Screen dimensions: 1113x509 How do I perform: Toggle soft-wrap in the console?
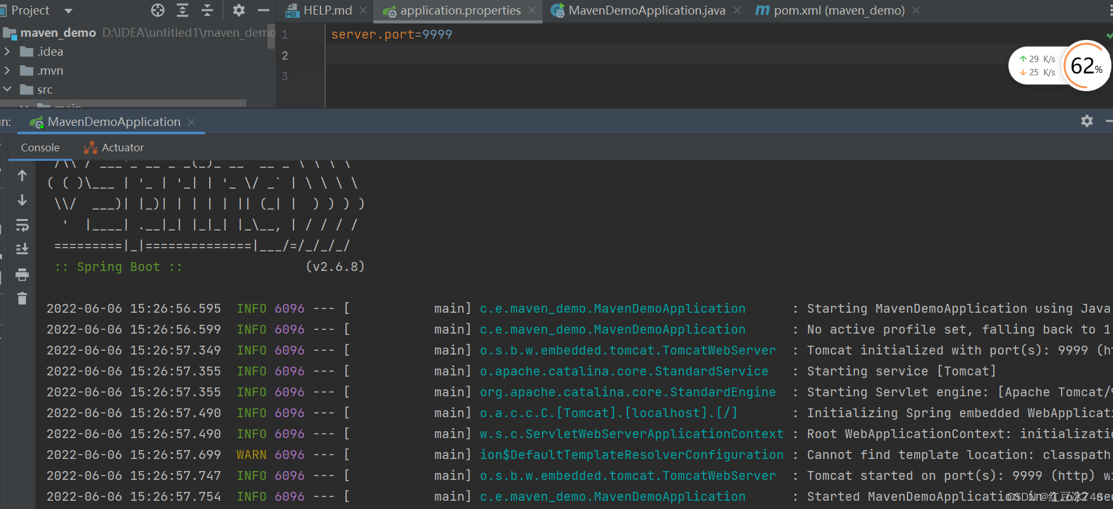coord(22,225)
